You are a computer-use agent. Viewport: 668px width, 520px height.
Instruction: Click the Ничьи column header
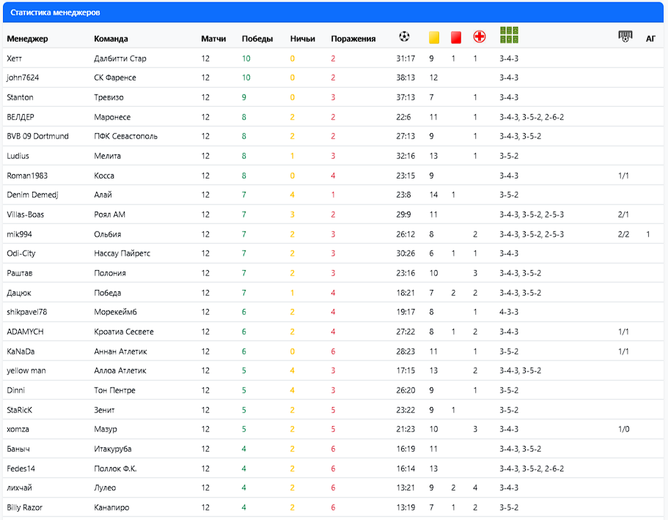pos(303,39)
